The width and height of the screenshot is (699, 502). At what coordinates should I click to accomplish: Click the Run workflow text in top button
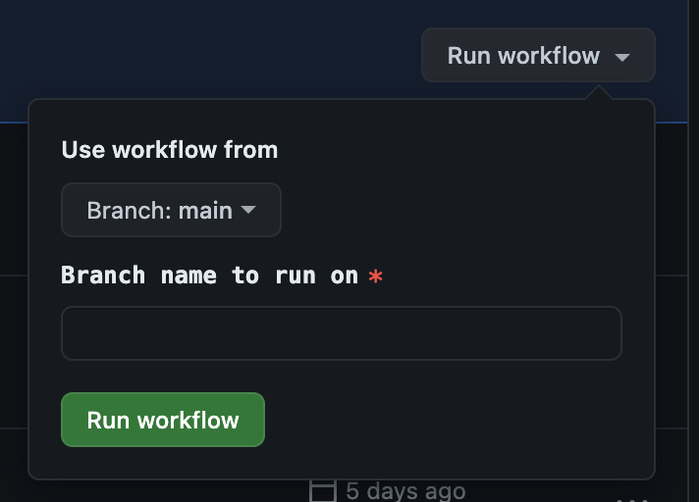click(x=523, y=56)
